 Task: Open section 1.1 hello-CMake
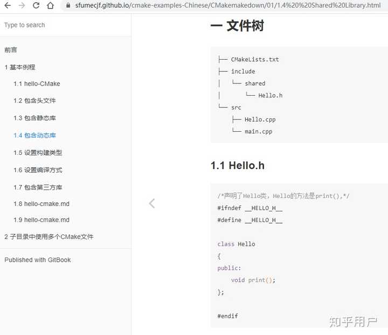coord(37,84)
